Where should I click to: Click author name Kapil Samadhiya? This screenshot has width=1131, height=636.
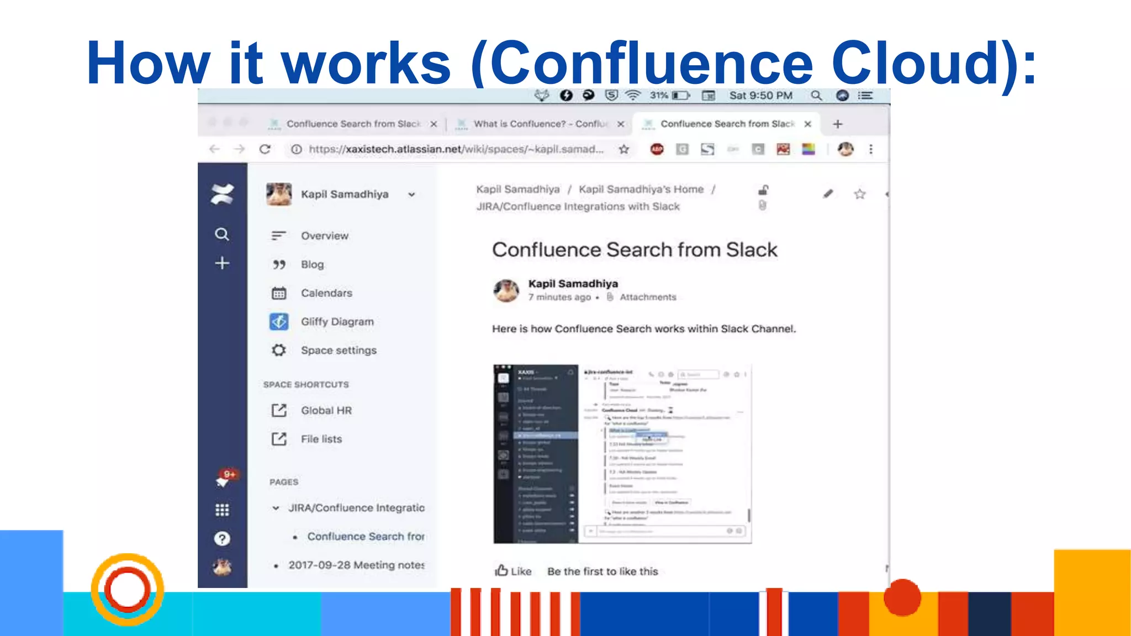pos(573,284)
